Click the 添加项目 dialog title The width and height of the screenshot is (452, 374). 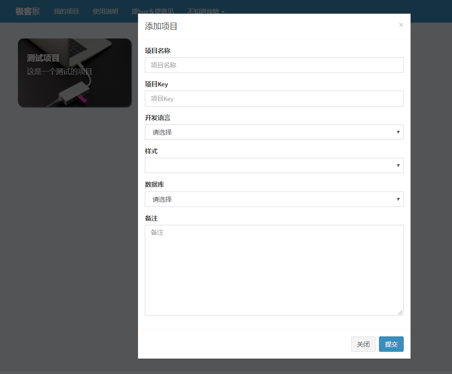161,26
